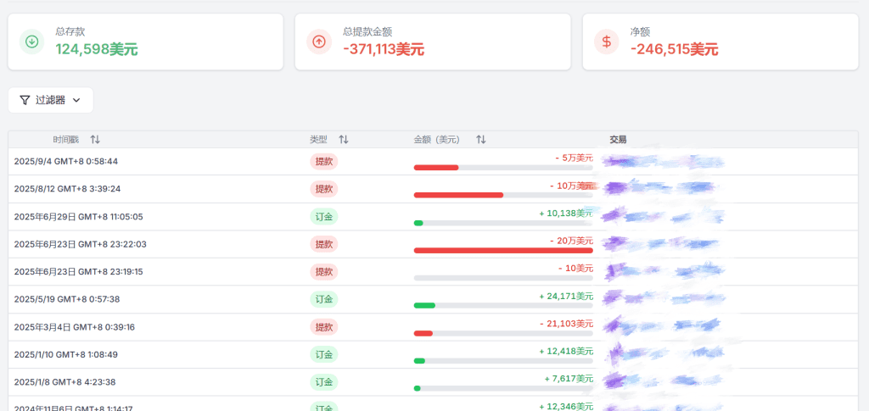The height and width of the screenshot is (411, 869).
Task: Click the dollar sign net amount icon
Action: [x=606, y=41]
